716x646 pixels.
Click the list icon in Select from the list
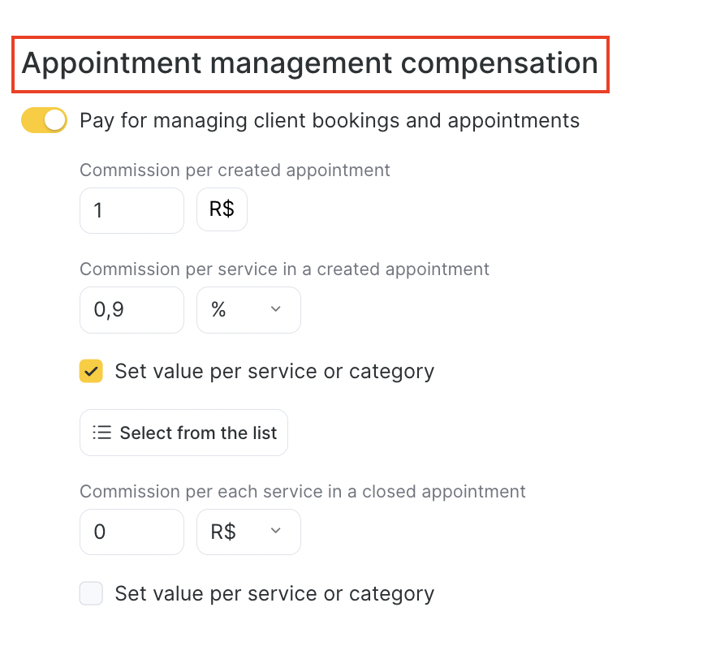pos(101,433)
